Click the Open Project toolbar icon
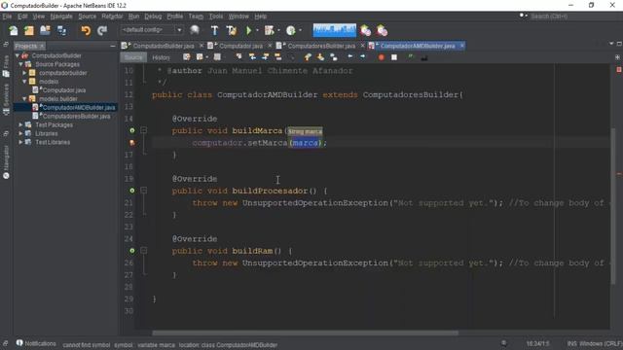This screenshot has width=623, height=350. 46,30
